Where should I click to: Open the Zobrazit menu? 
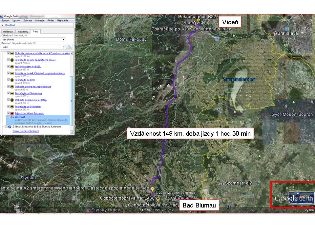(x=28, y=21)
